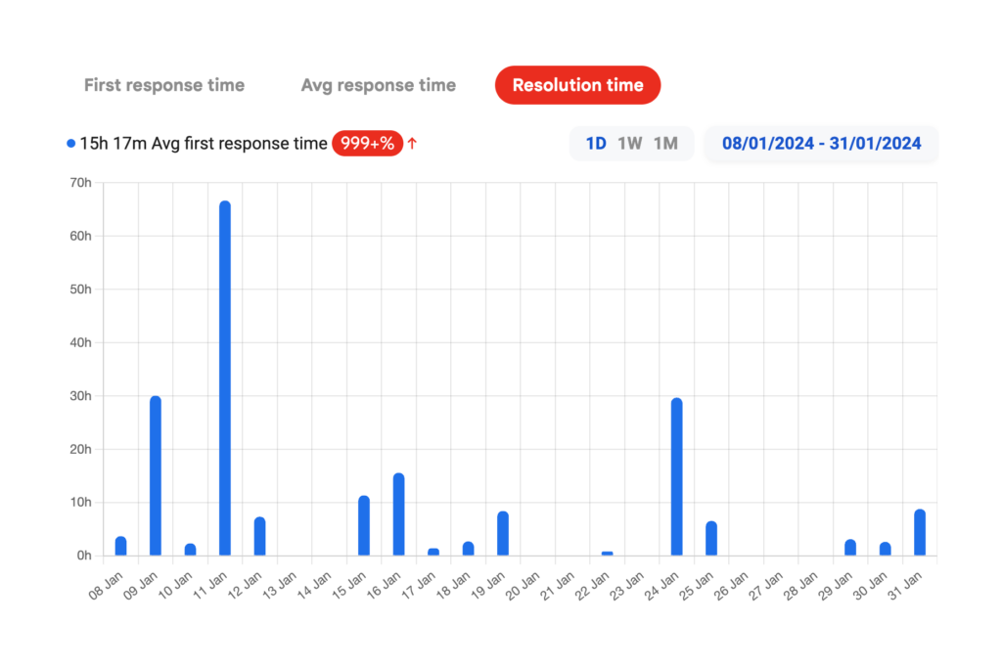Switch to Avg response time tab
The width and height of the screenshot is (1002, 668).
click(x=379, y=85)
